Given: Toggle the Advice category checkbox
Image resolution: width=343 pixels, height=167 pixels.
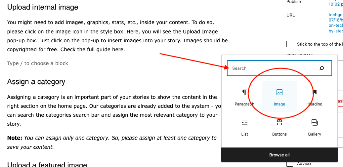Looking at the screenshot, I should tap(290, 164).
